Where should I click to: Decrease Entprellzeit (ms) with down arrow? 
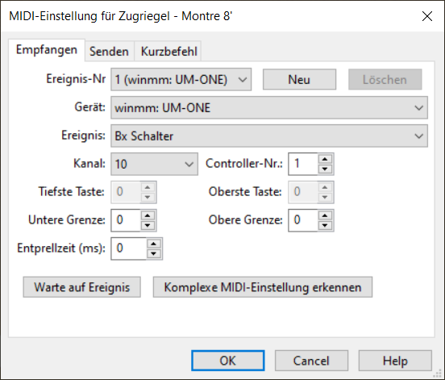click(x=154, y=254)
